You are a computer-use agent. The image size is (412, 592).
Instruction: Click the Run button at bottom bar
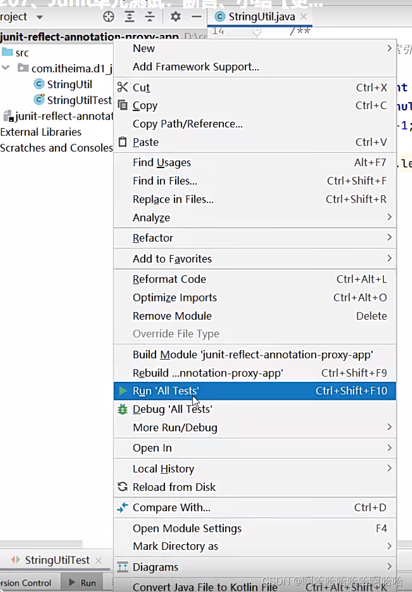click(x=83, y=583)
